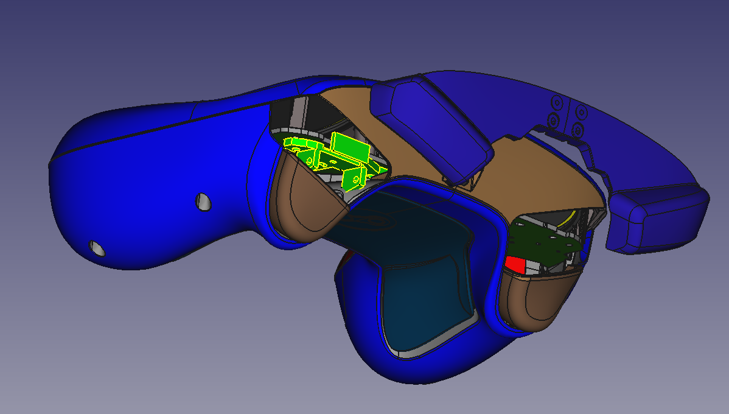Select the top-left screw hole on headband
The width and height of the screenshot is (729, 414).
click(556, 101)
